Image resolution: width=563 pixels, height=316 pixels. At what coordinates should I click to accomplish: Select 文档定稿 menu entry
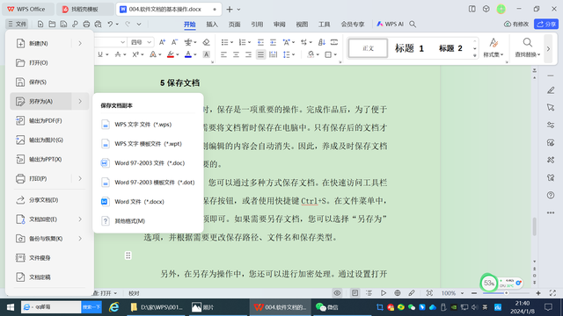tap(49, 277)
